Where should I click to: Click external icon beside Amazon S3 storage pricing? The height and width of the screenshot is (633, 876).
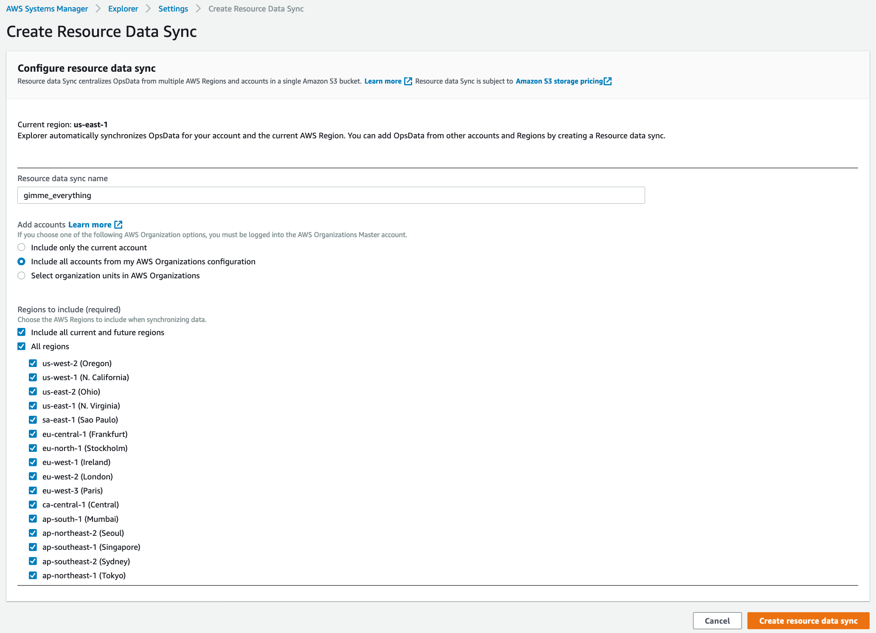[x=608, y=81]
